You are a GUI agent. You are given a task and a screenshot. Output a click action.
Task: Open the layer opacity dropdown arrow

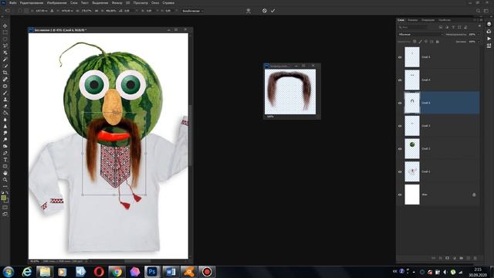[479, 34]
